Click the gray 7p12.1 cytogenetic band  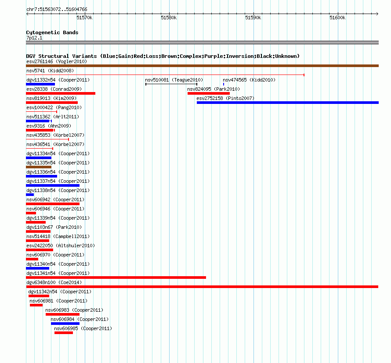coord(202,43)
